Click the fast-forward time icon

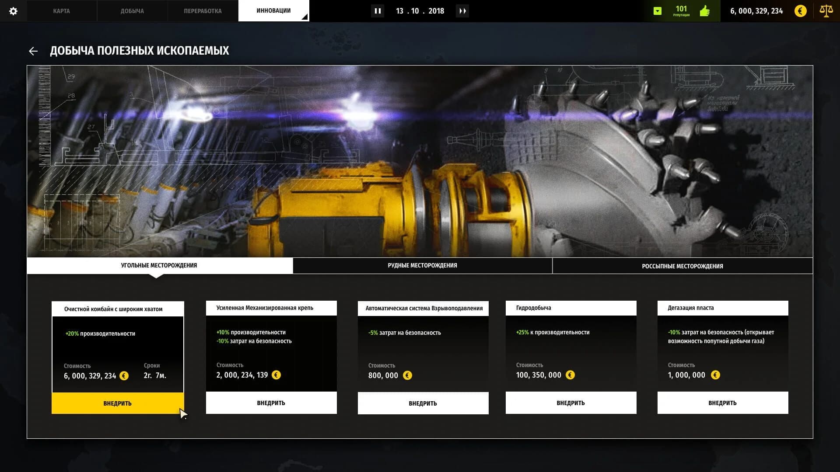pyautogui.click(x=463, y=11)
